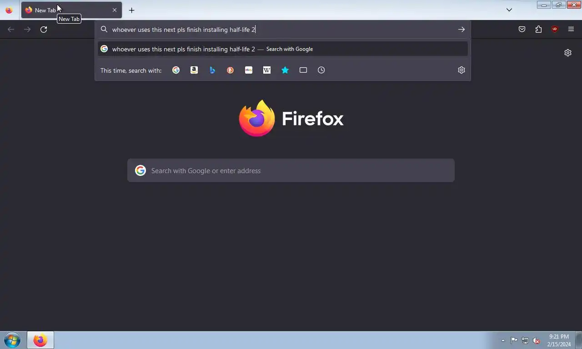Focus the address bar text field
The image size is (582, 349).
[x=282, y=30]
